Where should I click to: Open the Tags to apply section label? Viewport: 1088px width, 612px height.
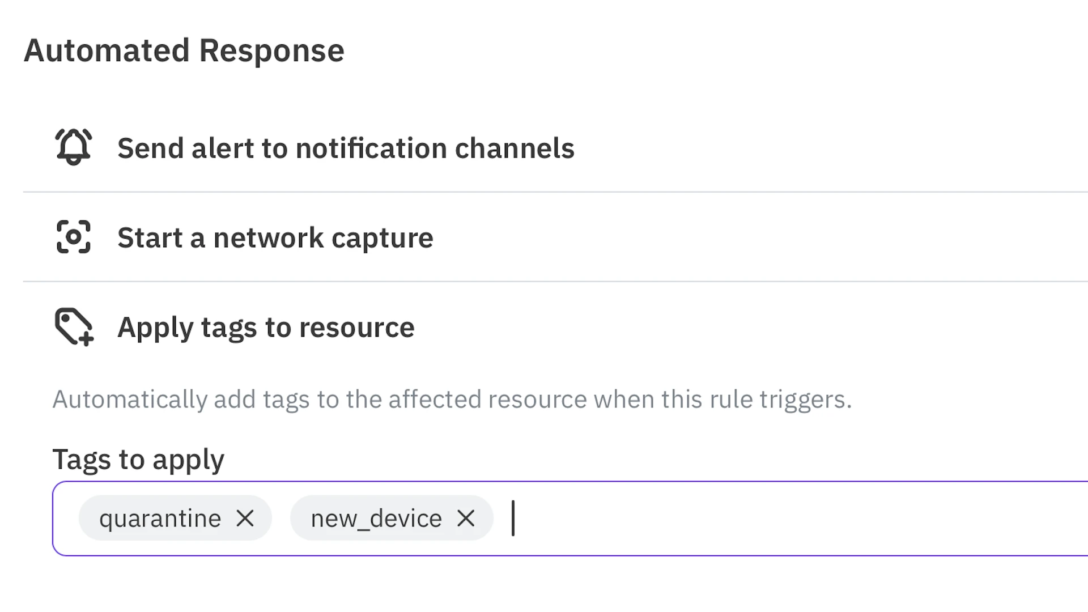coord(138,459)
